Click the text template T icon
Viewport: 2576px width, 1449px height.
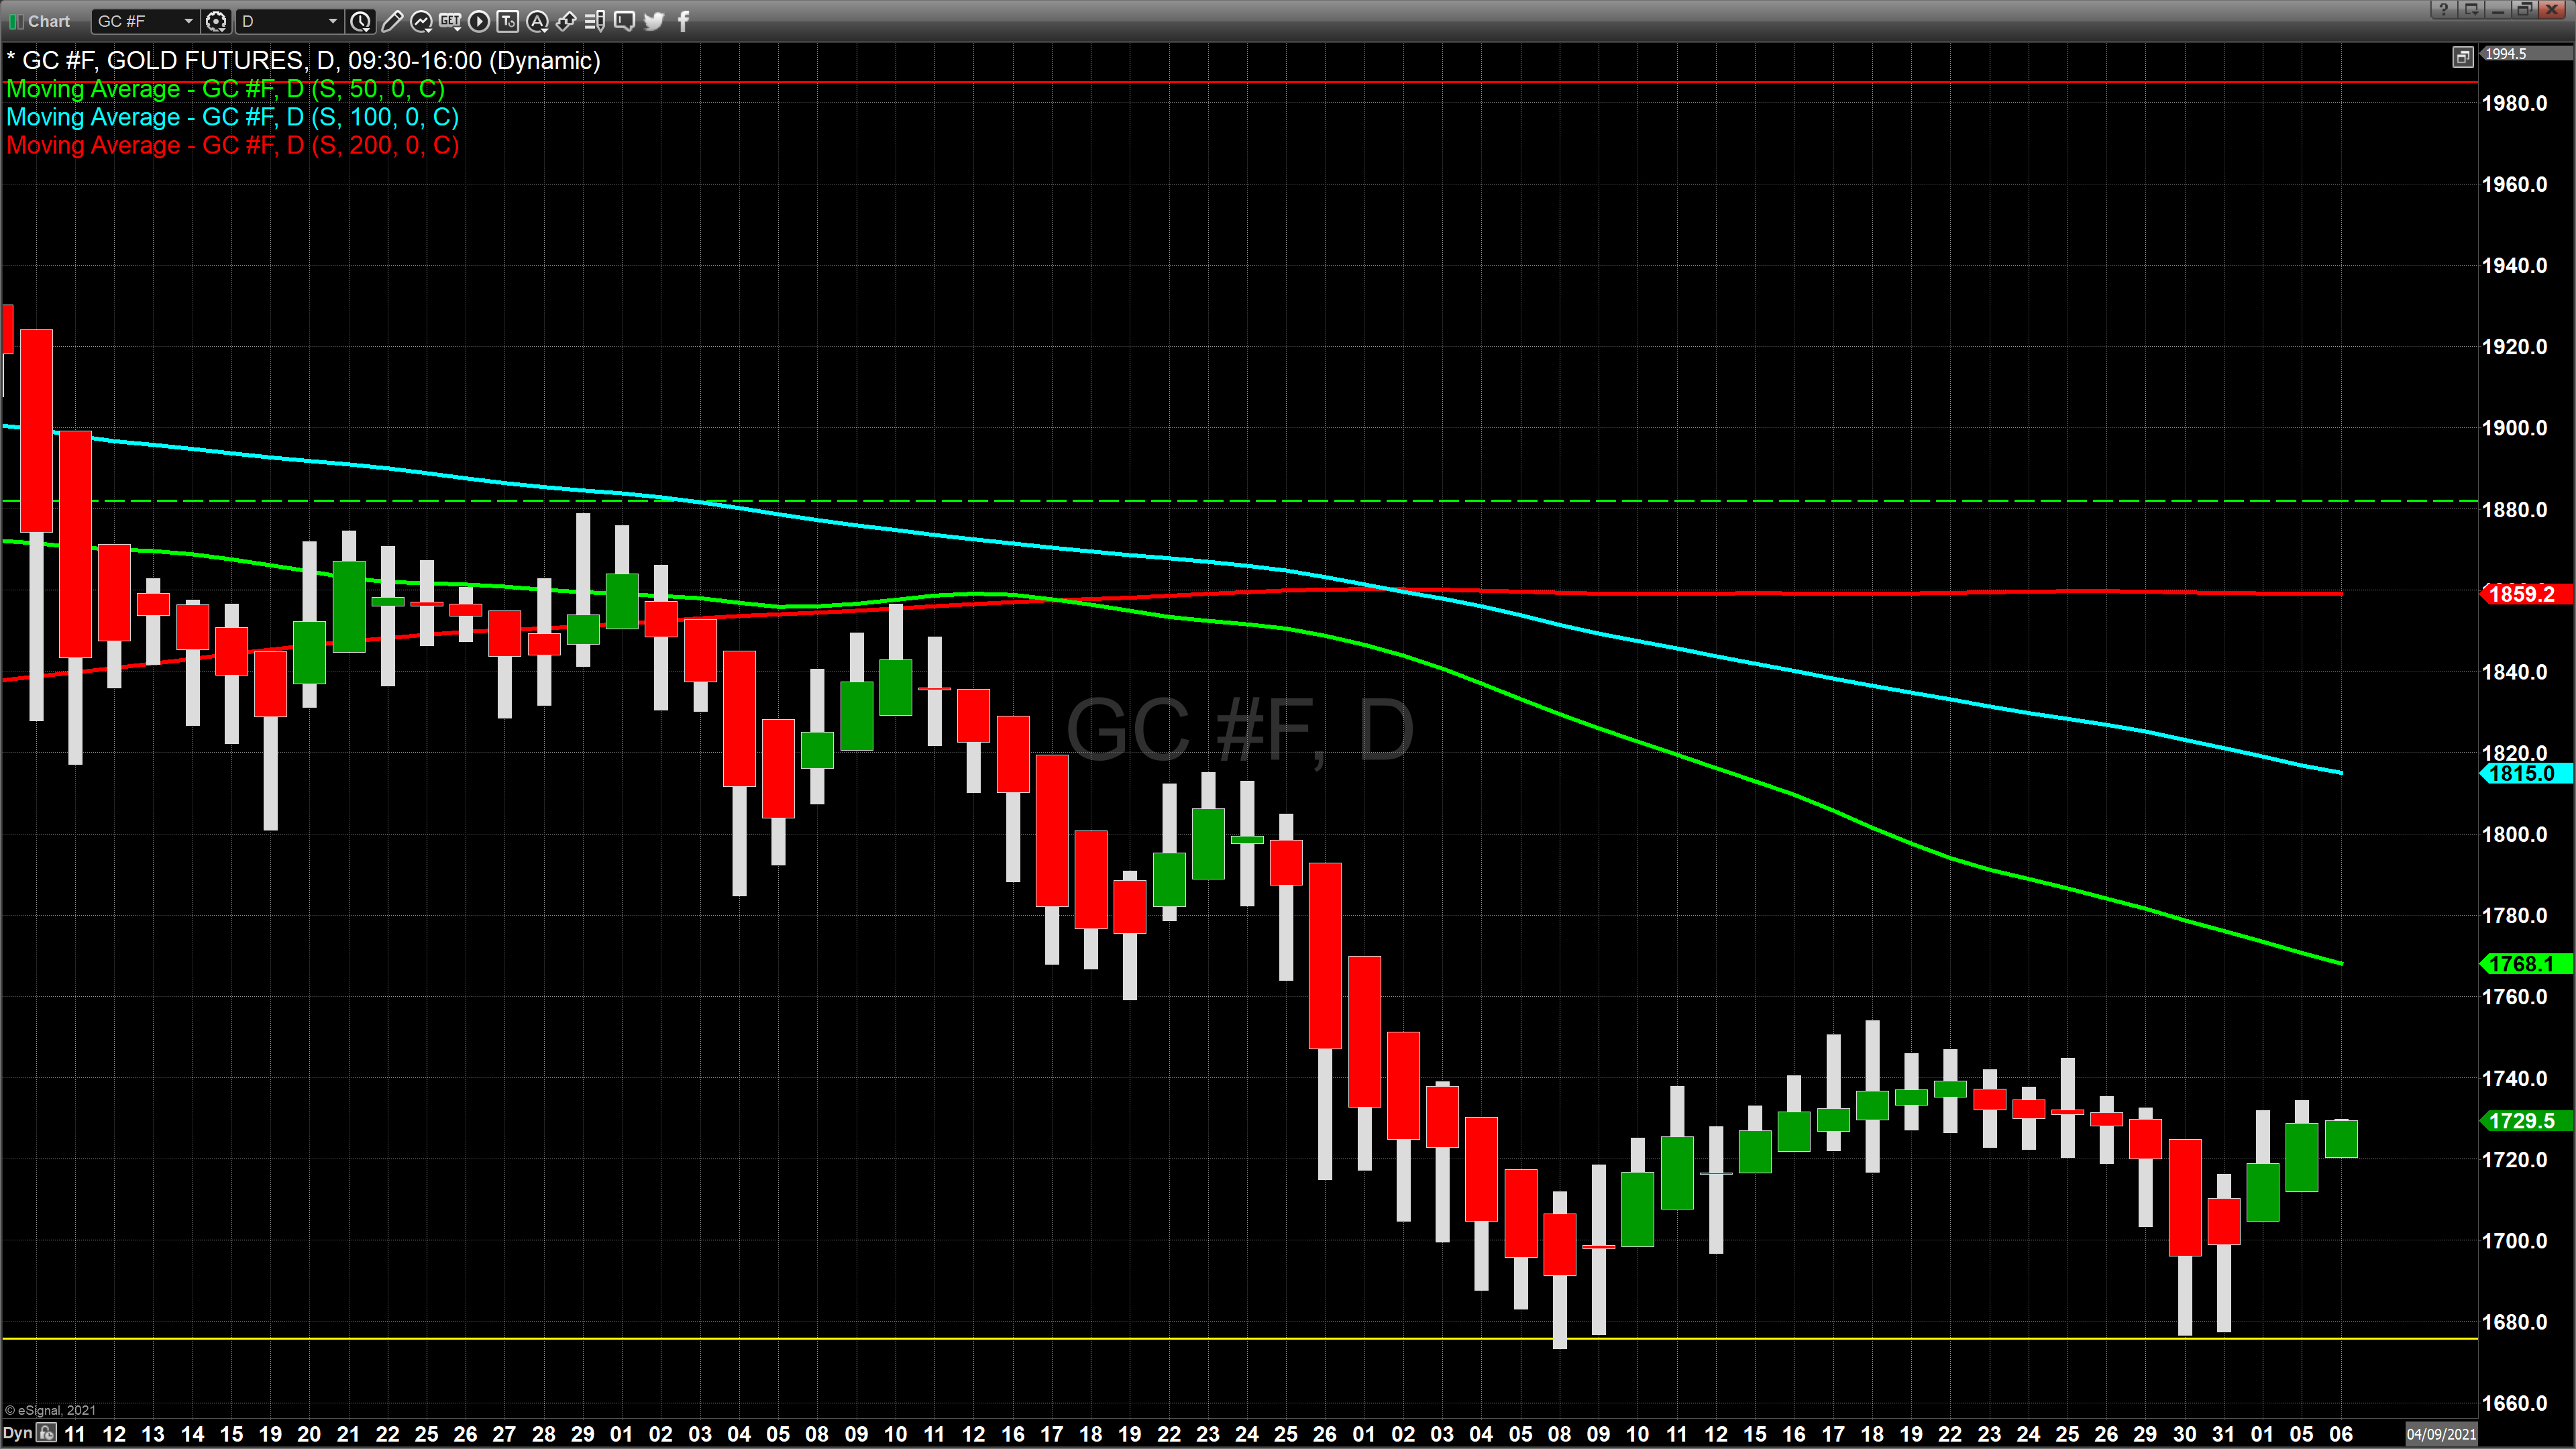click(x=508, y=21)
